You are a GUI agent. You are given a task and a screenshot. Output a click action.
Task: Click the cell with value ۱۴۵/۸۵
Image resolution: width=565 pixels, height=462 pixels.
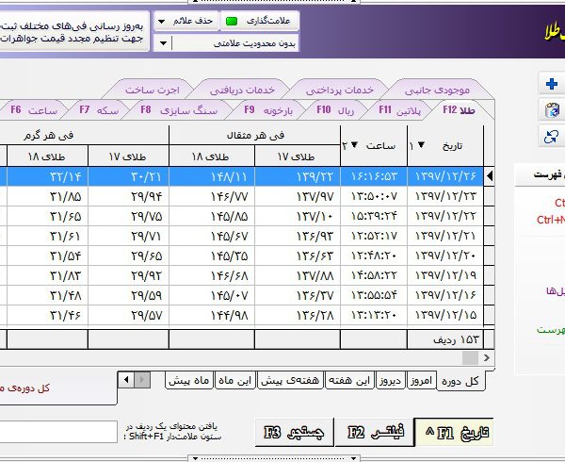[212, 216]
